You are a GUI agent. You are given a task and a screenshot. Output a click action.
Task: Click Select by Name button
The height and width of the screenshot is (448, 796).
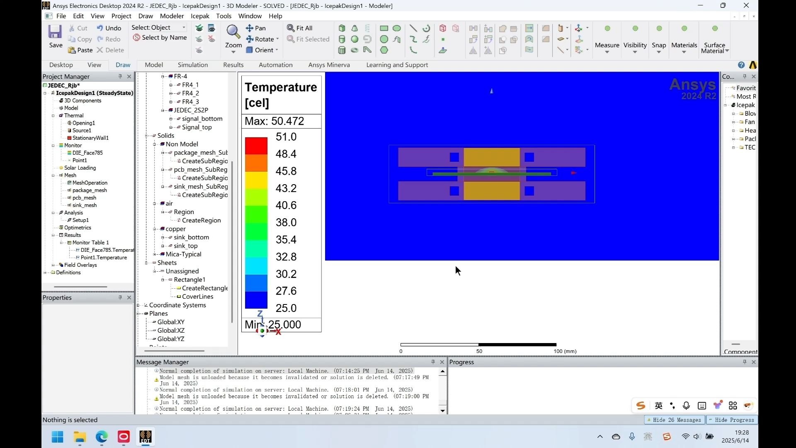160,38
